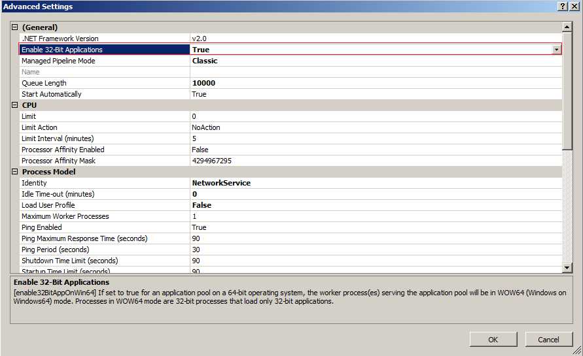Click the vertical scrollbar thumb
583x356 pixels.
click(567, 91)
